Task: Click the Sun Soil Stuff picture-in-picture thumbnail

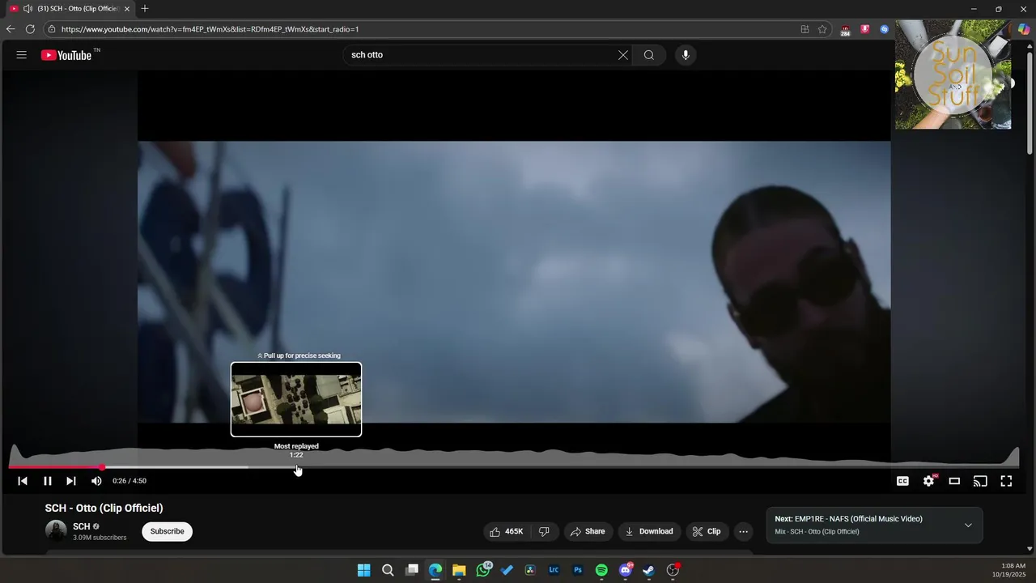Action: click(x=953, y=74)
